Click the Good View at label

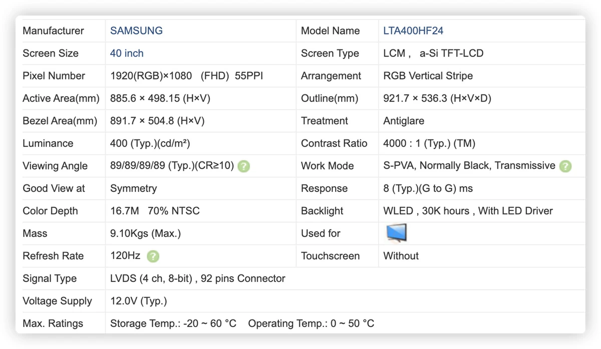(x=54, y=188)
